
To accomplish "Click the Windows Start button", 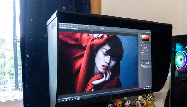I will (x=60, y=101).
